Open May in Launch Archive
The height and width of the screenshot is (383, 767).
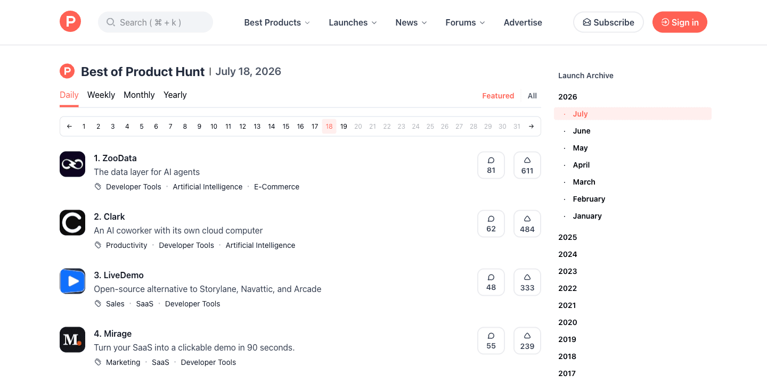[580, 148]
